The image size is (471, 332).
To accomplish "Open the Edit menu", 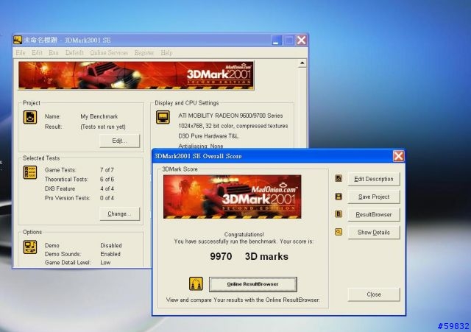I will (37, 52).
